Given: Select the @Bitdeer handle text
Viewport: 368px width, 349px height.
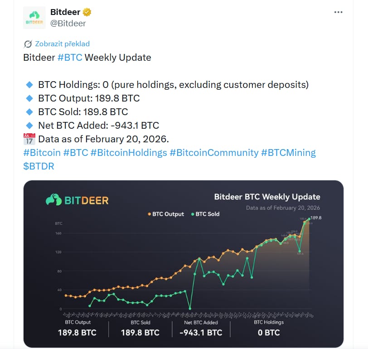Looking at the screenshot, I should [x=69, y=23].
